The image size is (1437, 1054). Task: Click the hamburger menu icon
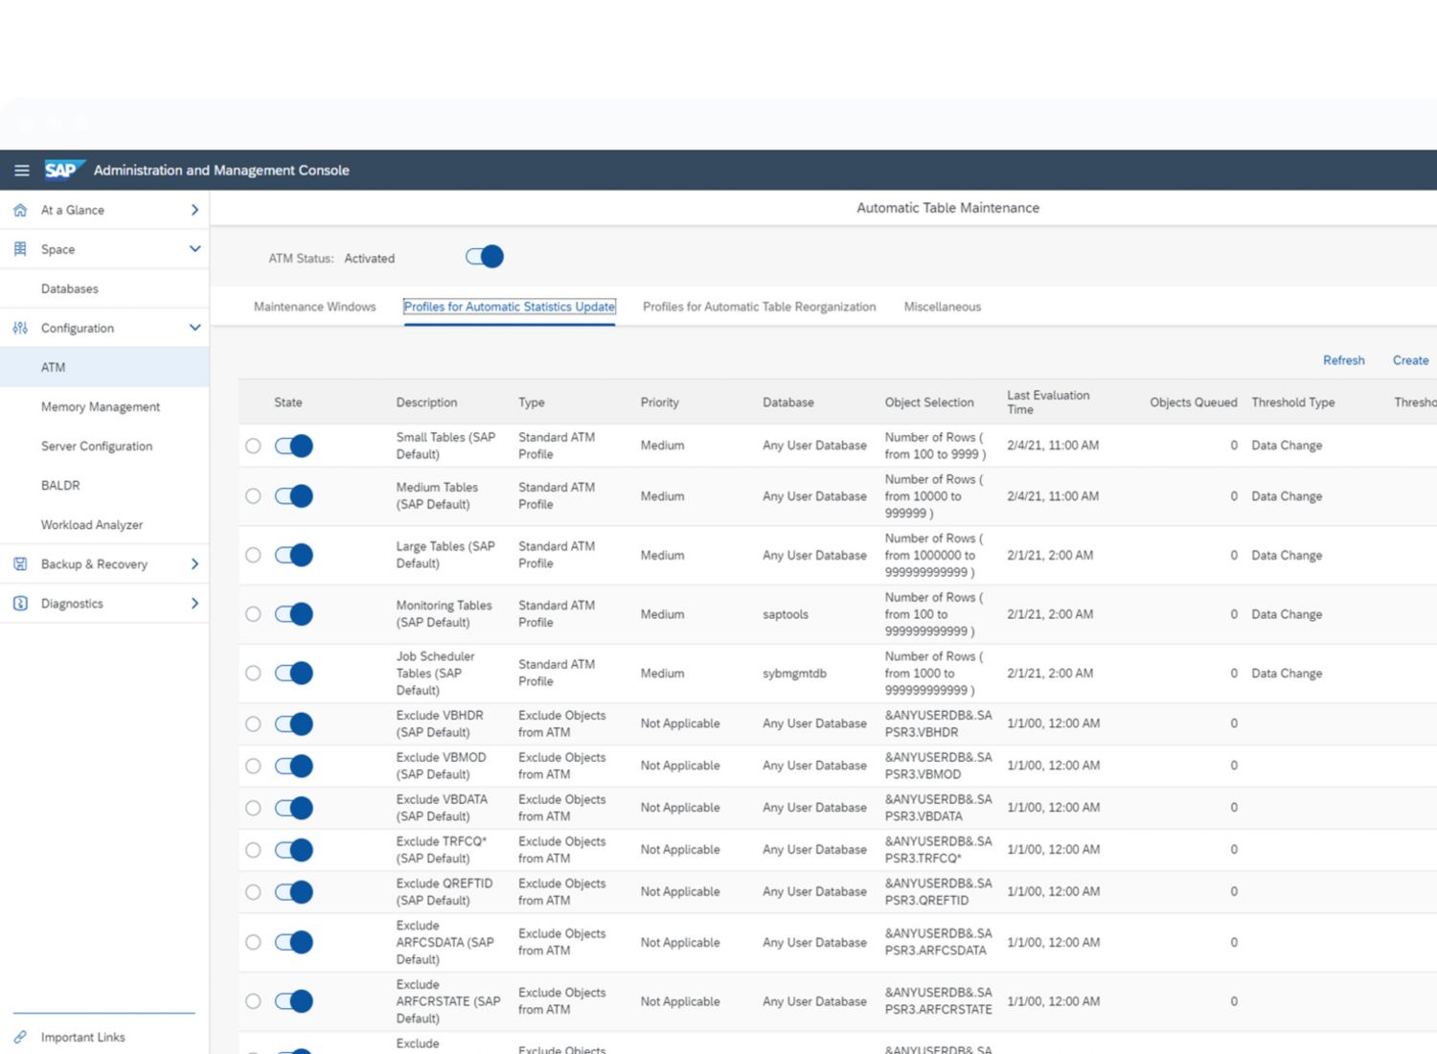point(21,171)
